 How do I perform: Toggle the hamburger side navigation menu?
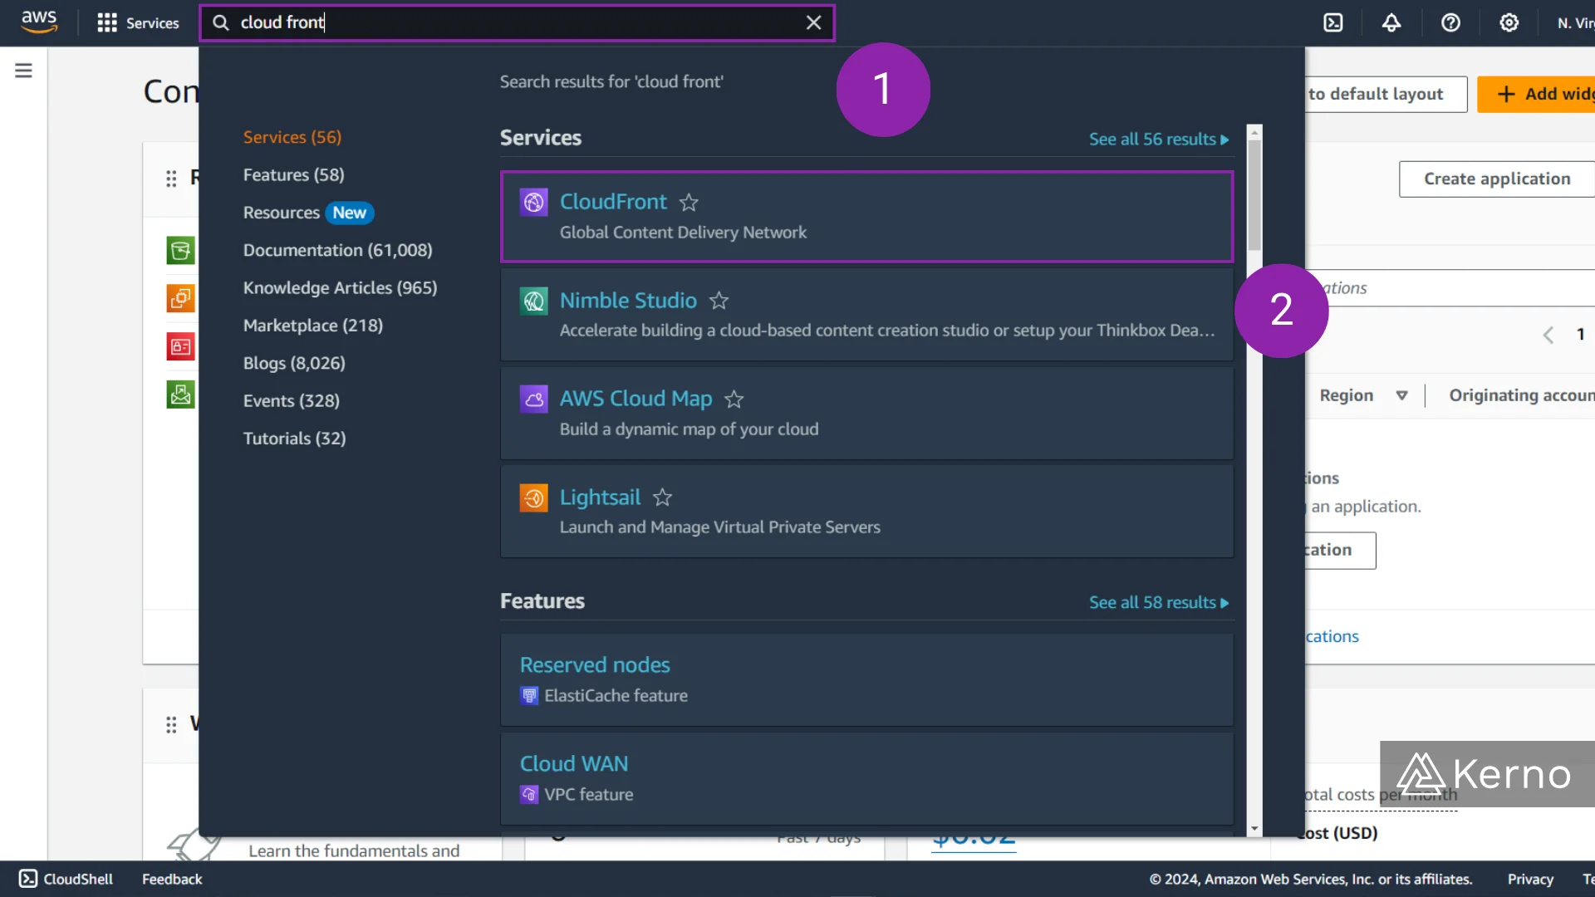pyautogui.click(x=23, y=71)
